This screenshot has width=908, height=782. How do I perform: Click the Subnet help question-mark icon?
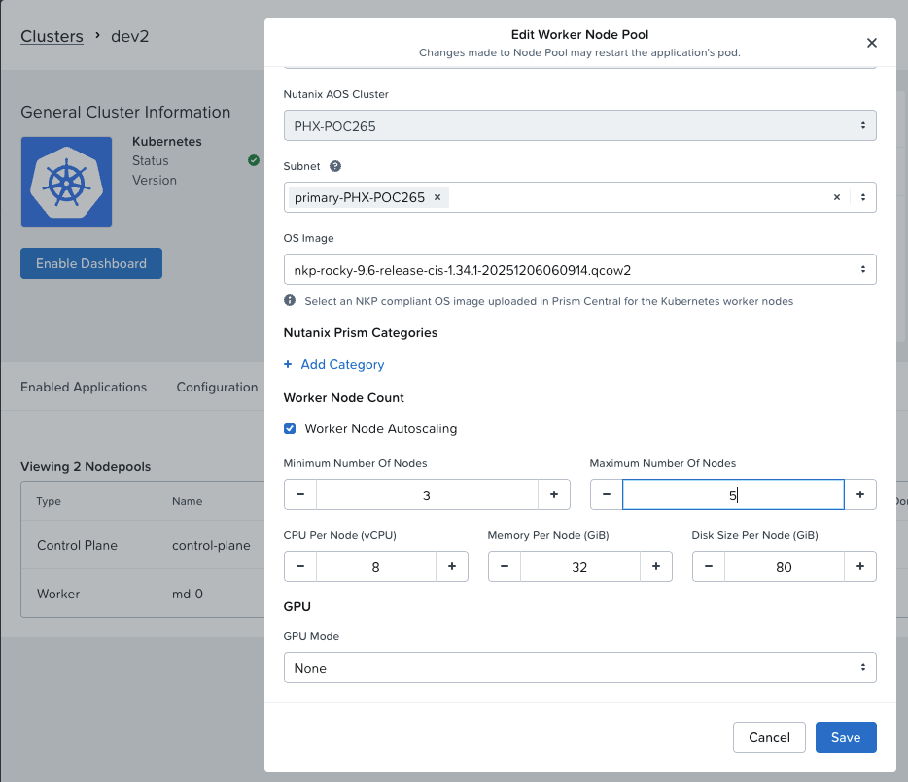coord(335,166)
